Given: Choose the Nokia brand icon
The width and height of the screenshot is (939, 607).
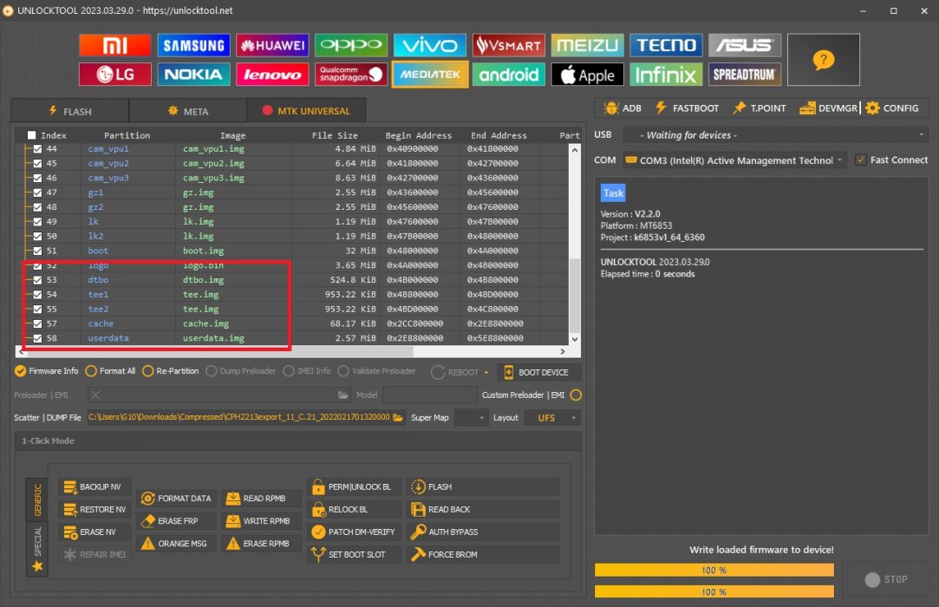Looking at the screenshot, I should [x=193, y=75].
